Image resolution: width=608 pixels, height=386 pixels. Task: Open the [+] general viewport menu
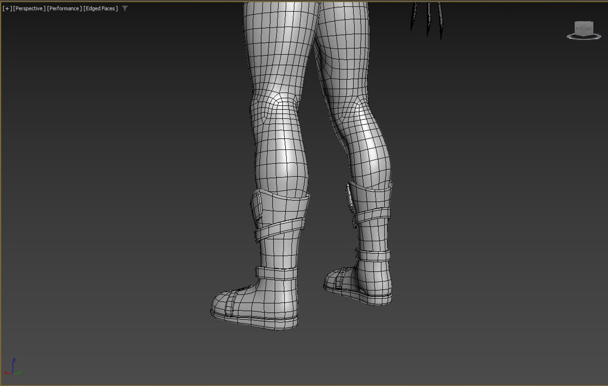pyautogui.click(x=7, y=8)
